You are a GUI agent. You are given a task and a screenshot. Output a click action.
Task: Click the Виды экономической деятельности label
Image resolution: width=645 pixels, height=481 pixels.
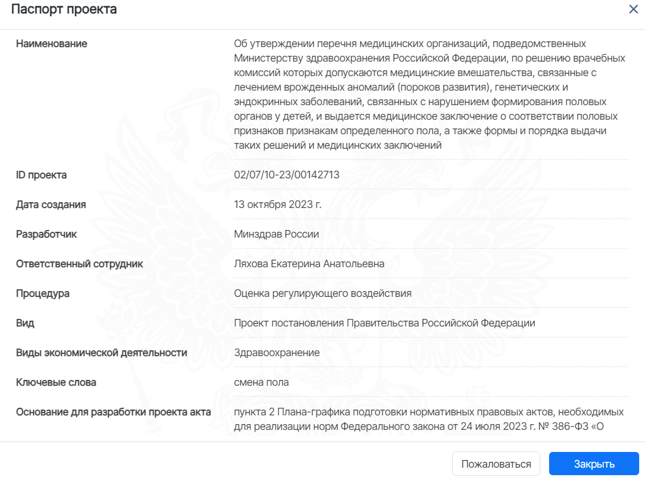(x=102, y=352)
